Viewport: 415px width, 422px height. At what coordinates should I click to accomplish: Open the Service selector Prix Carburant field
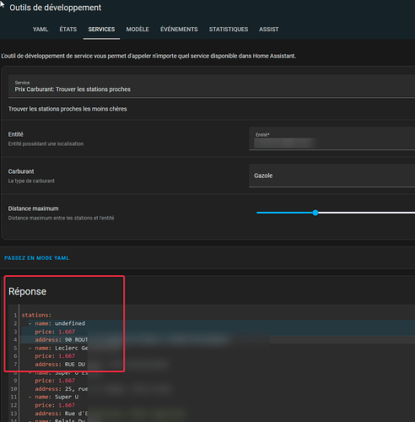(212, 86)
